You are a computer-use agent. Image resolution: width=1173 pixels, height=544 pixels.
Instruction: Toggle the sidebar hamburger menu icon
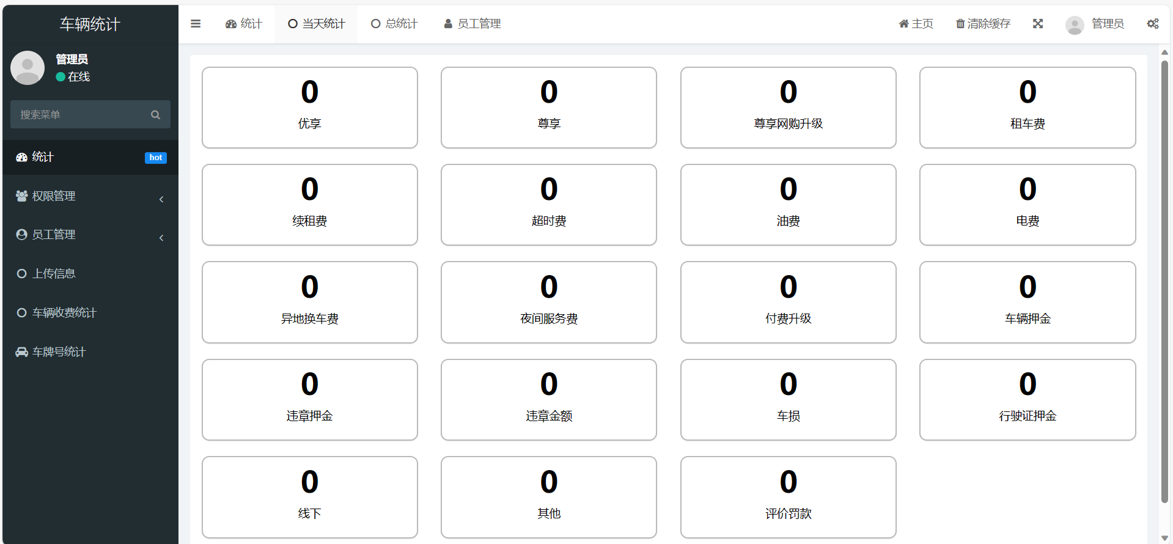[x=196, y=24]
